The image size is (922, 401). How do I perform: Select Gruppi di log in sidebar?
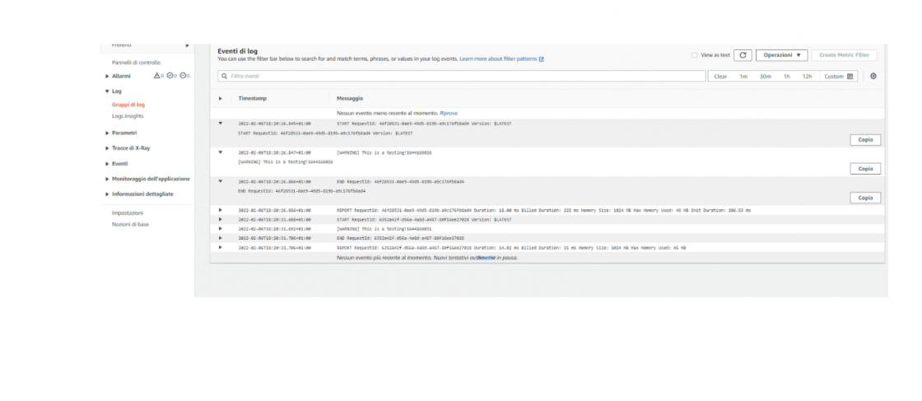(128, 105)
